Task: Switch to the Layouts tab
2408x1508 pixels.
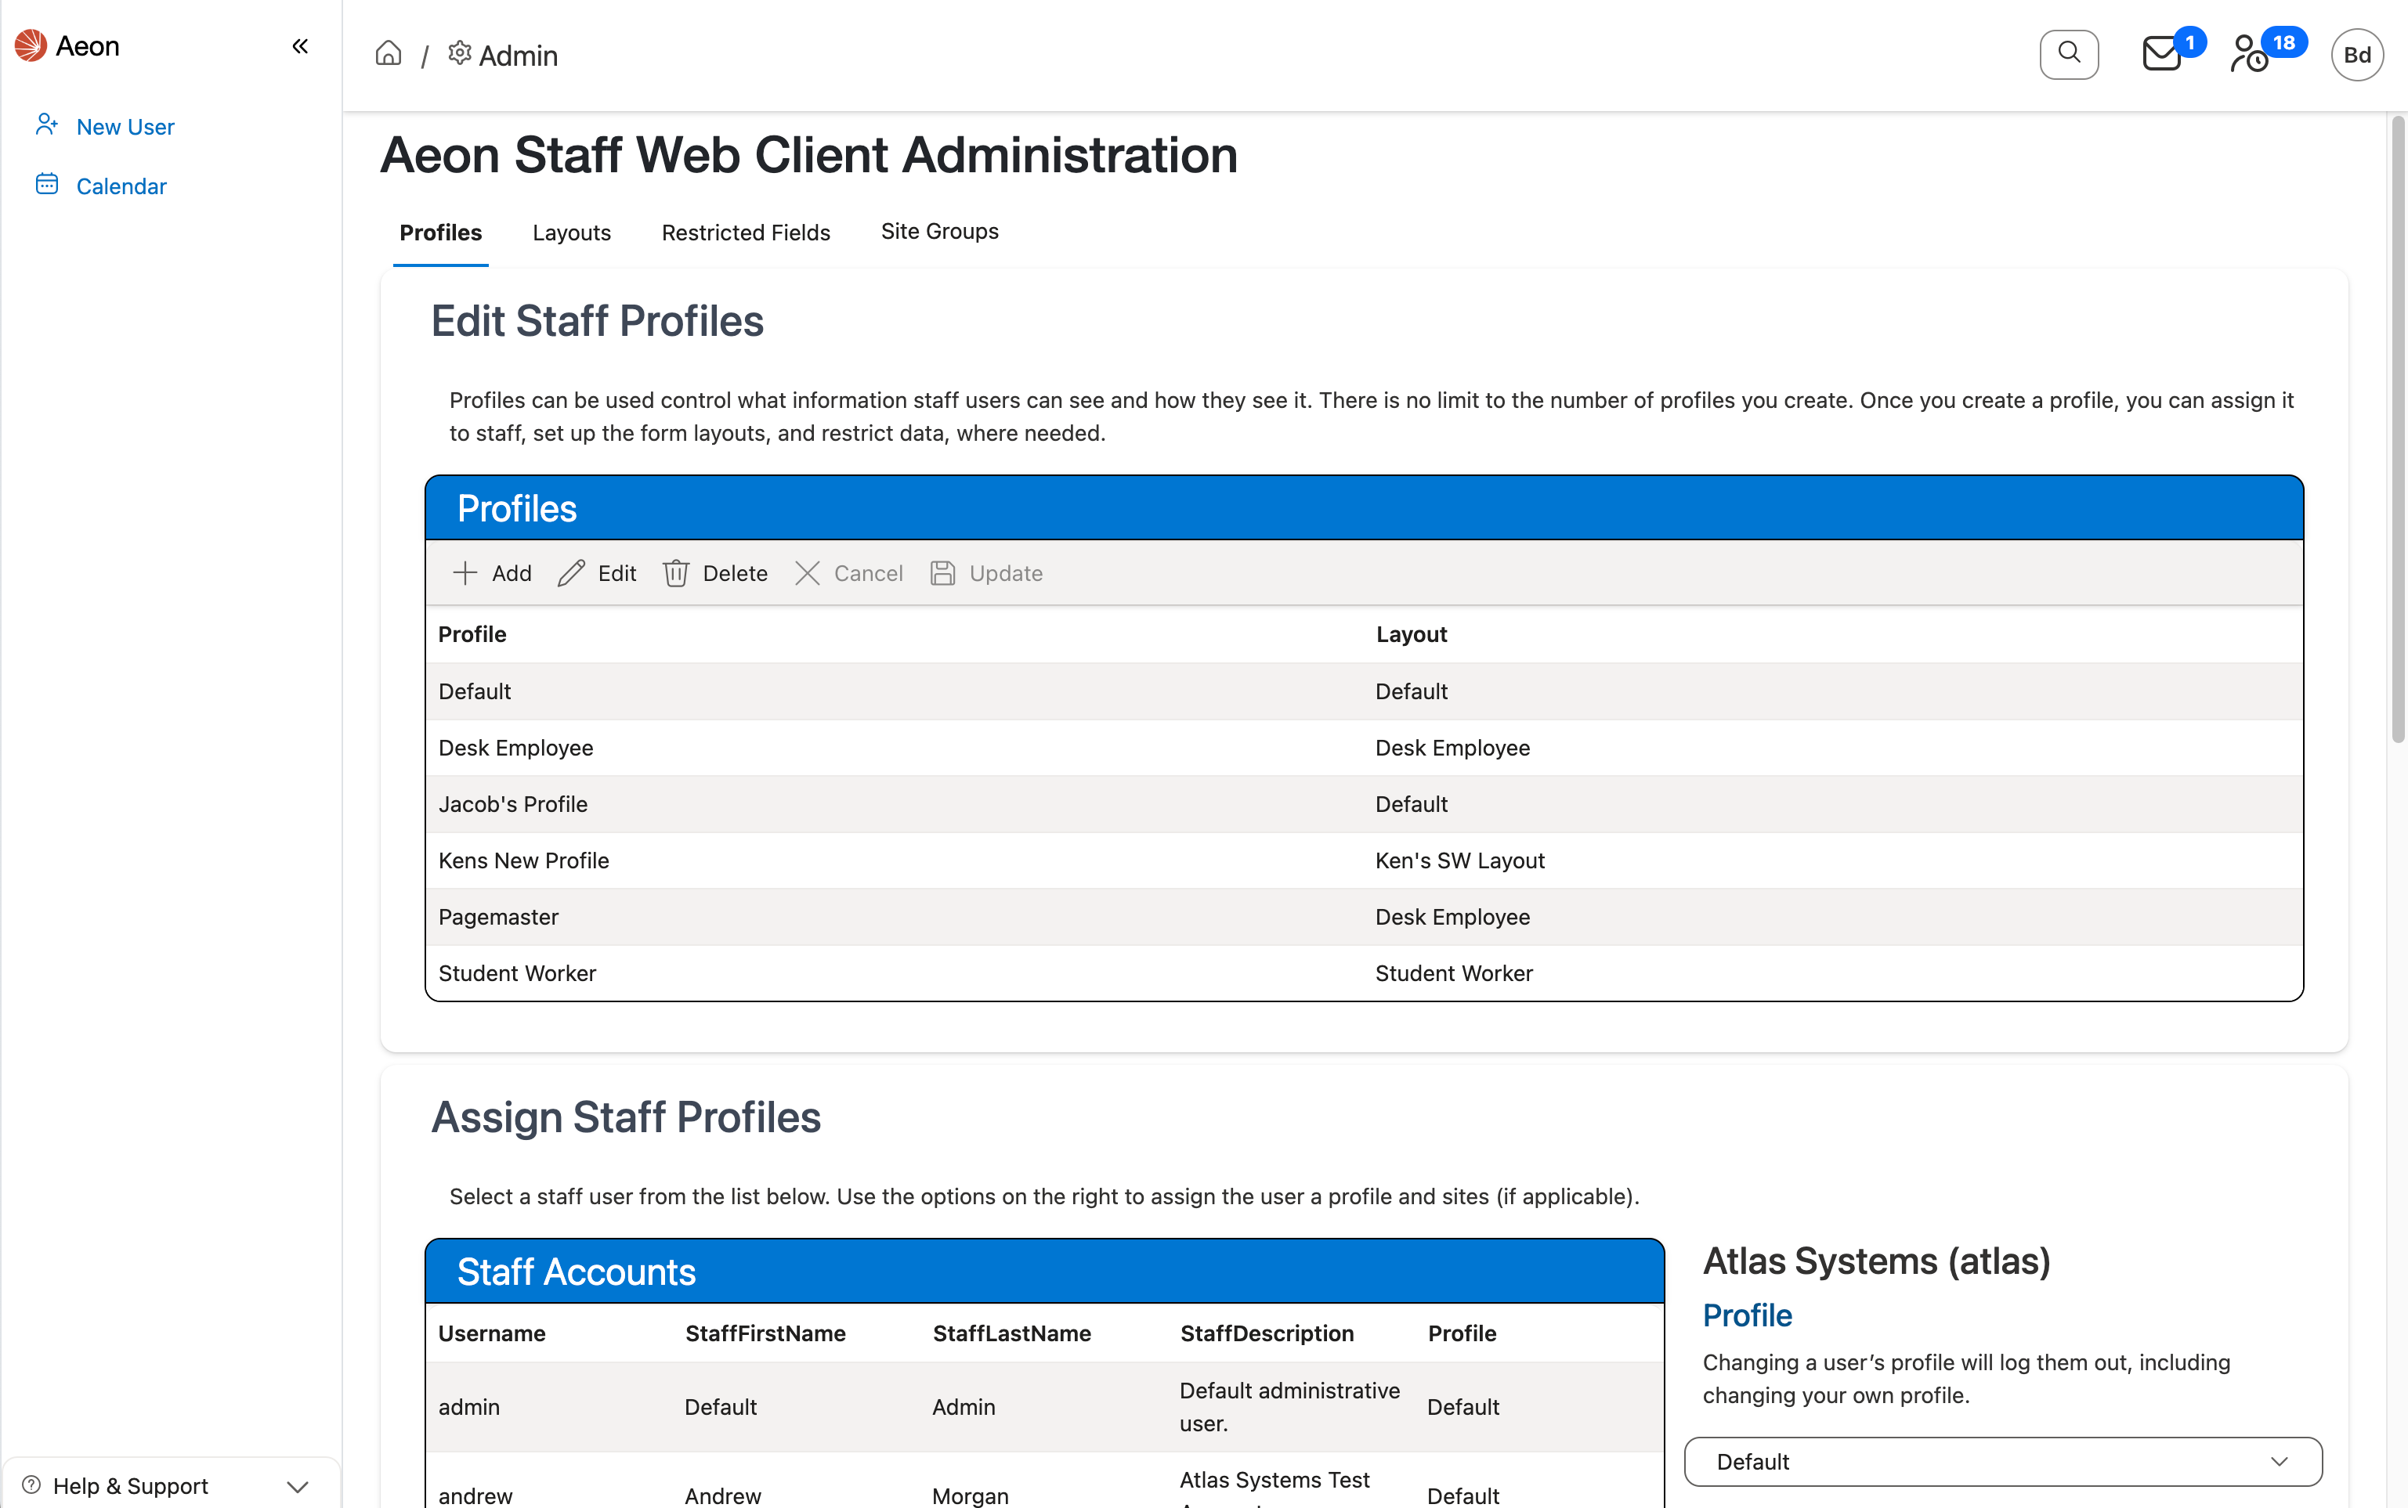Action: click(x=572, y=232)
